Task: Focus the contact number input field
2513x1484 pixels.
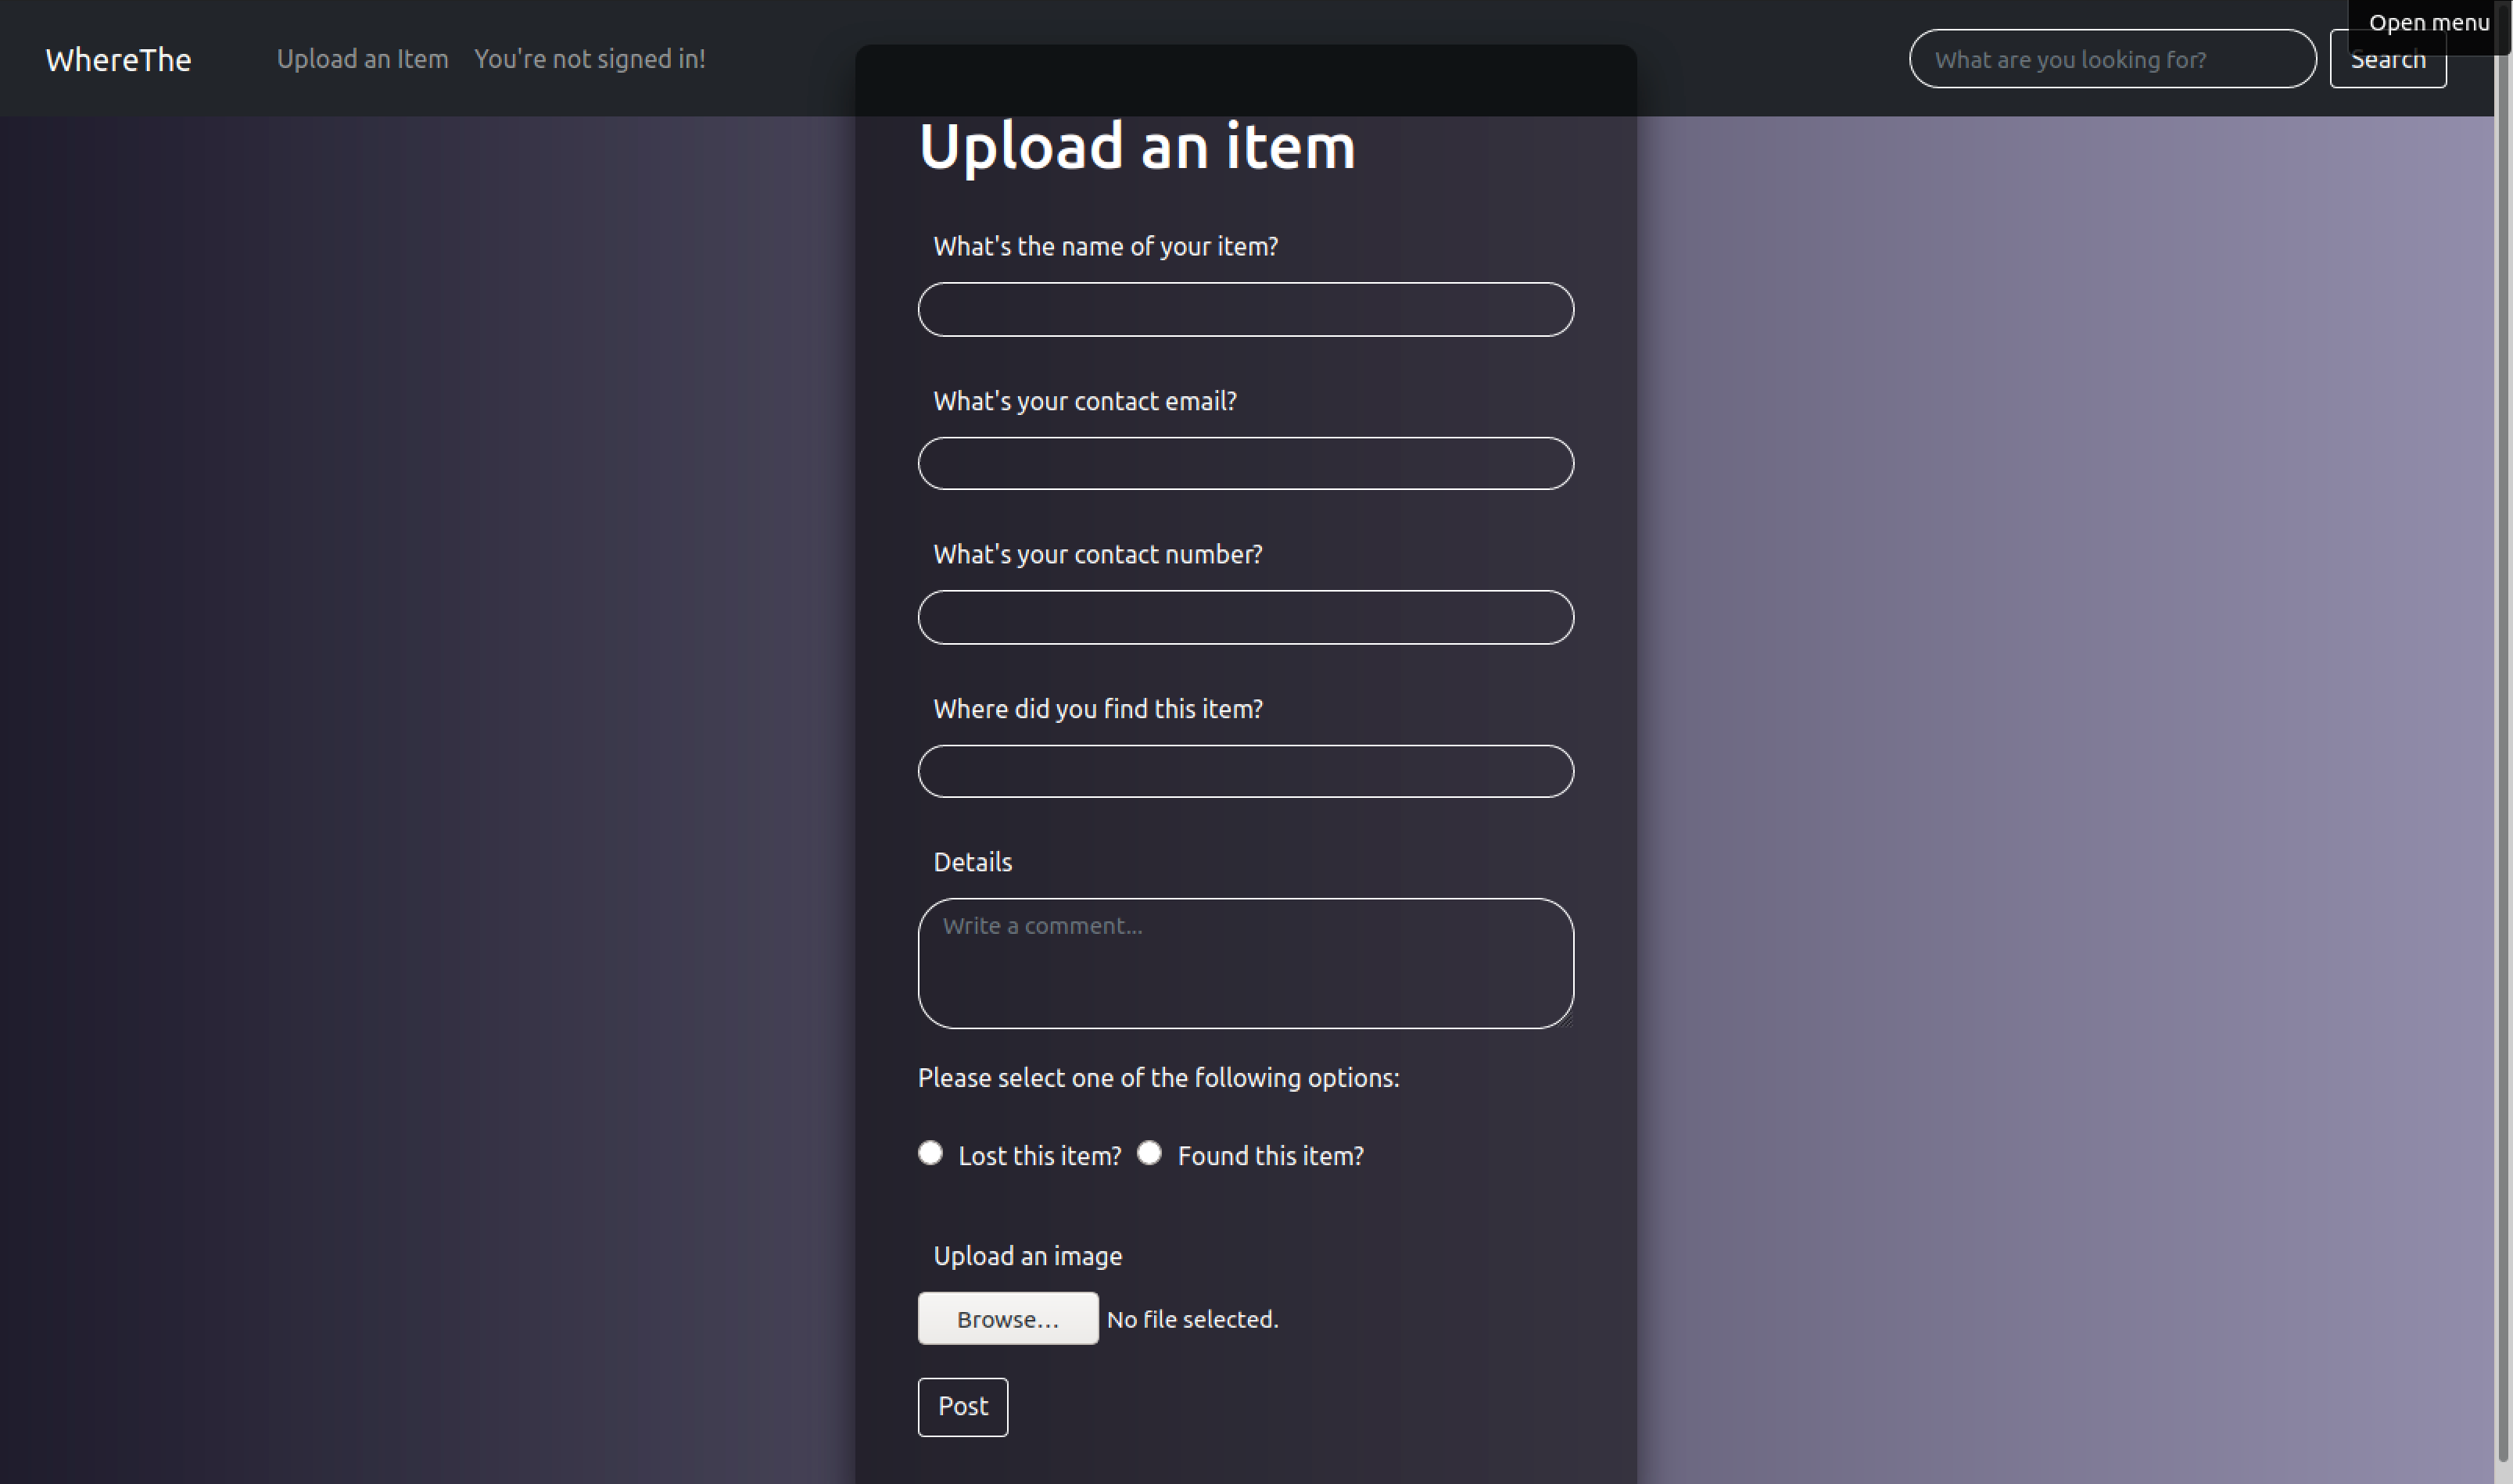Action: 1245,618
